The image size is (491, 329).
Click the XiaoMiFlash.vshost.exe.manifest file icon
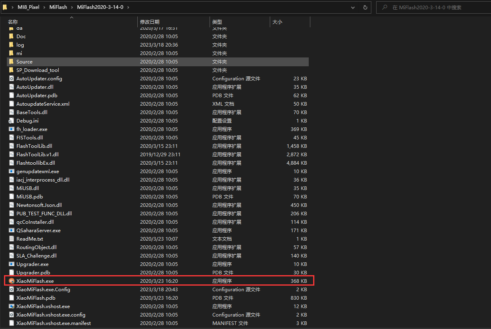11,323
